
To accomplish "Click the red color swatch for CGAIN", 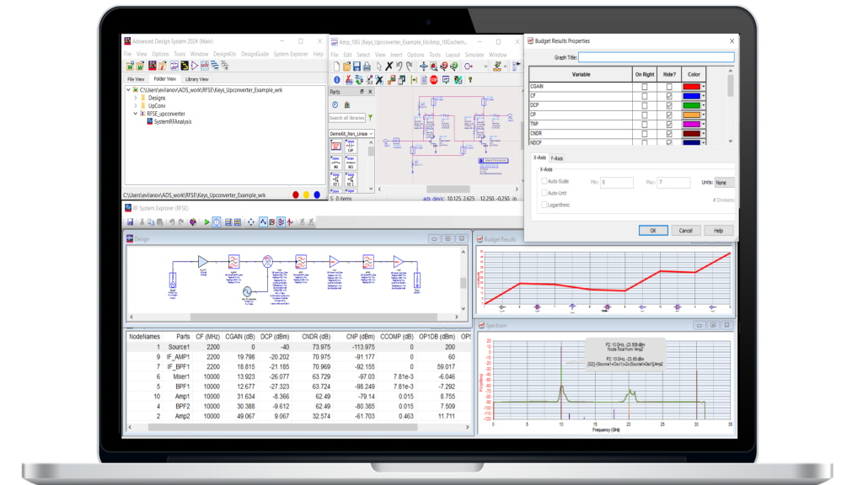I will point(691,86).
